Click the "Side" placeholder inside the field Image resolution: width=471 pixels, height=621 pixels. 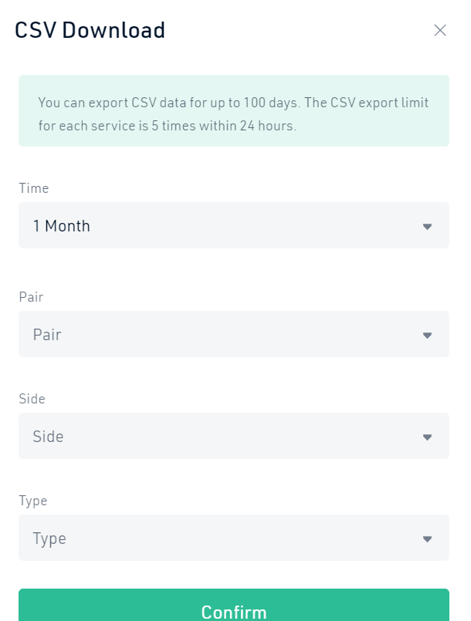[48, 437]
